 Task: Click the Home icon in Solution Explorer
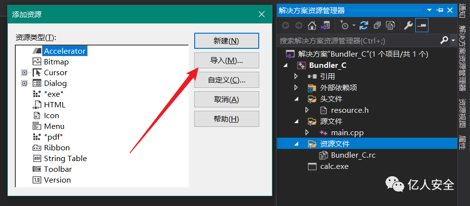click(312, 25)
